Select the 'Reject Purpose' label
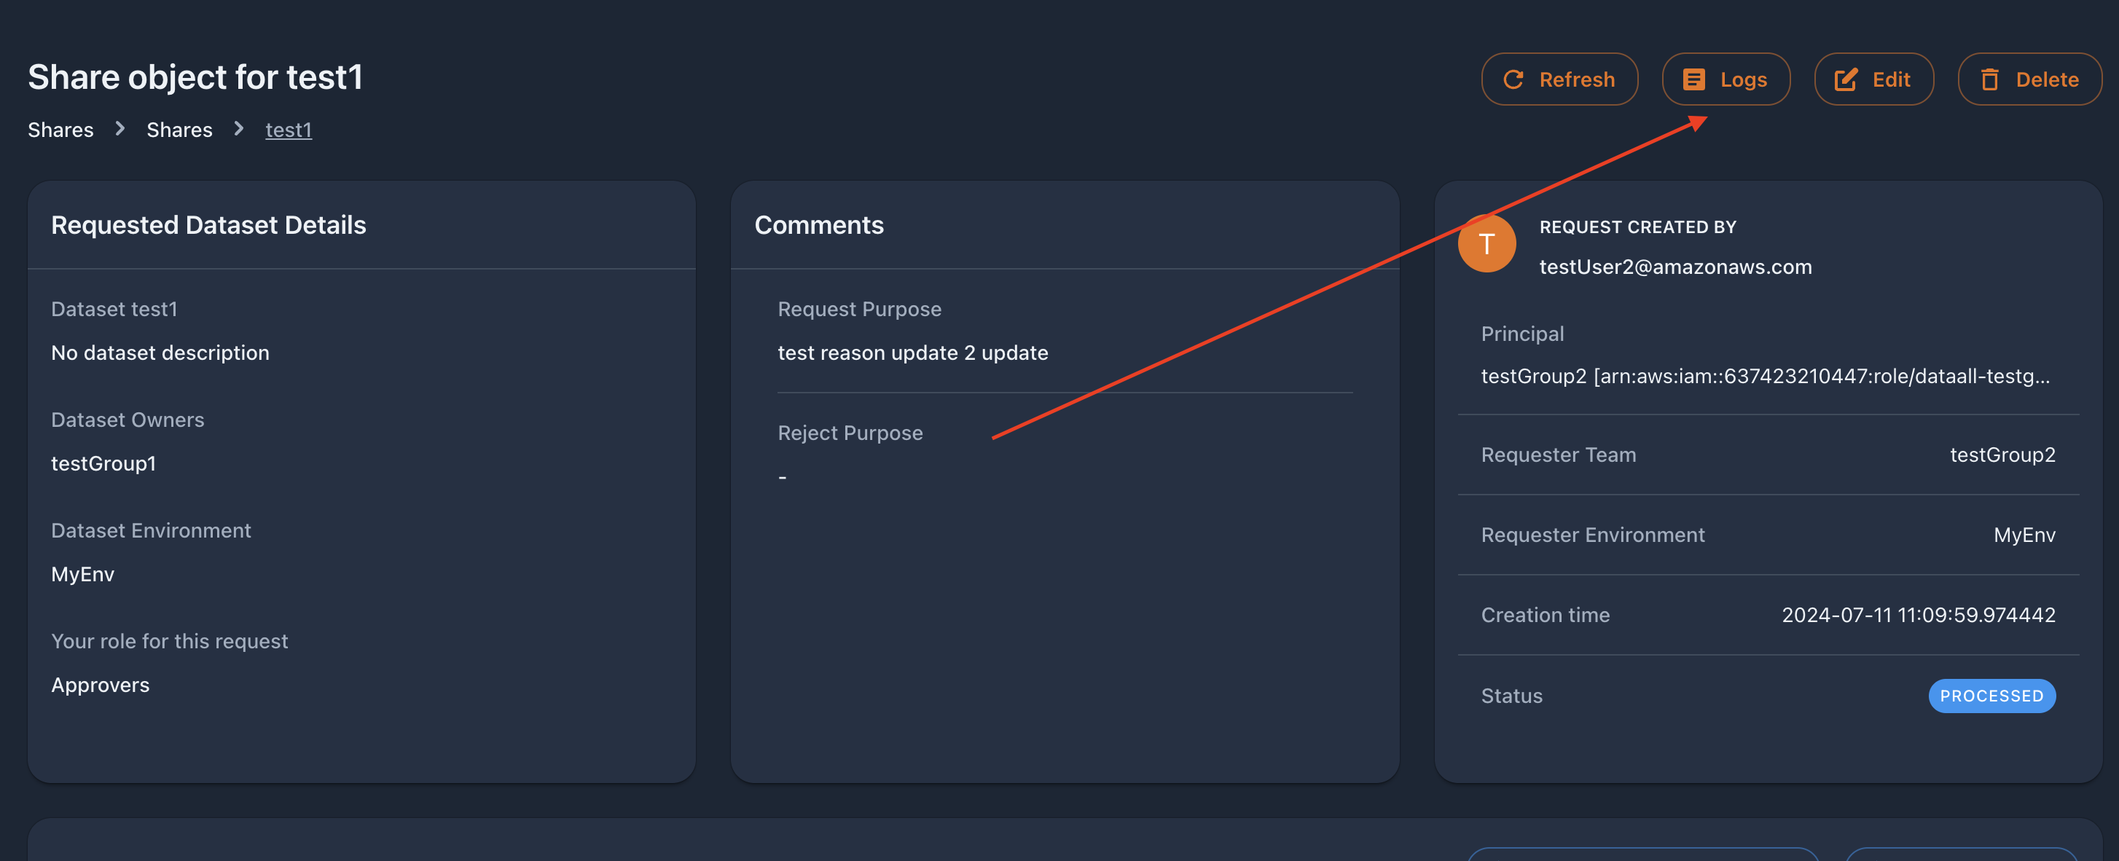 point(850,433)
